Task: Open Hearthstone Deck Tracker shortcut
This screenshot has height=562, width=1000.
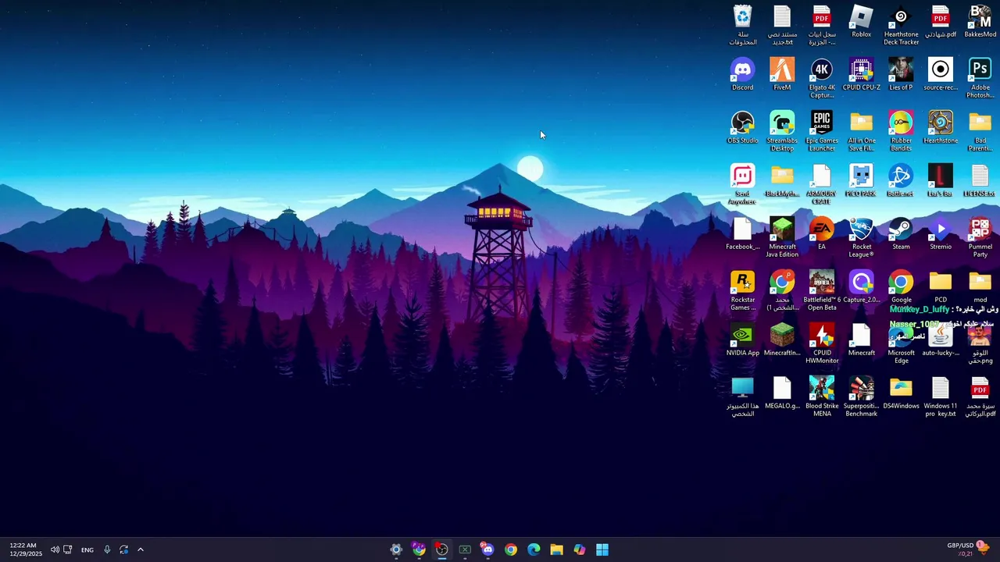Action: tap(901, 24)
